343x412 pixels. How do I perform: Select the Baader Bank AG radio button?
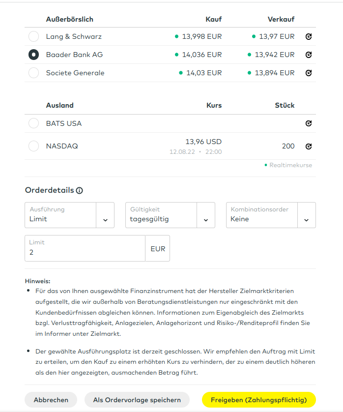(33, 55)
